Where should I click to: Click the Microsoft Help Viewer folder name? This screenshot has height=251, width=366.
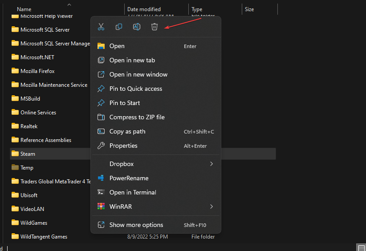click(x=46, y=16)
